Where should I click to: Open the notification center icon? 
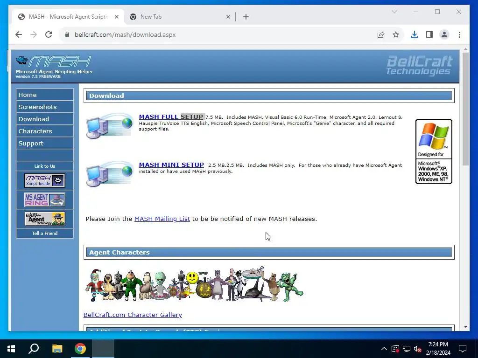coord(463,349)
